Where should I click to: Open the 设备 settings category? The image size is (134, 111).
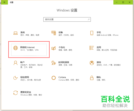[61, 32]
